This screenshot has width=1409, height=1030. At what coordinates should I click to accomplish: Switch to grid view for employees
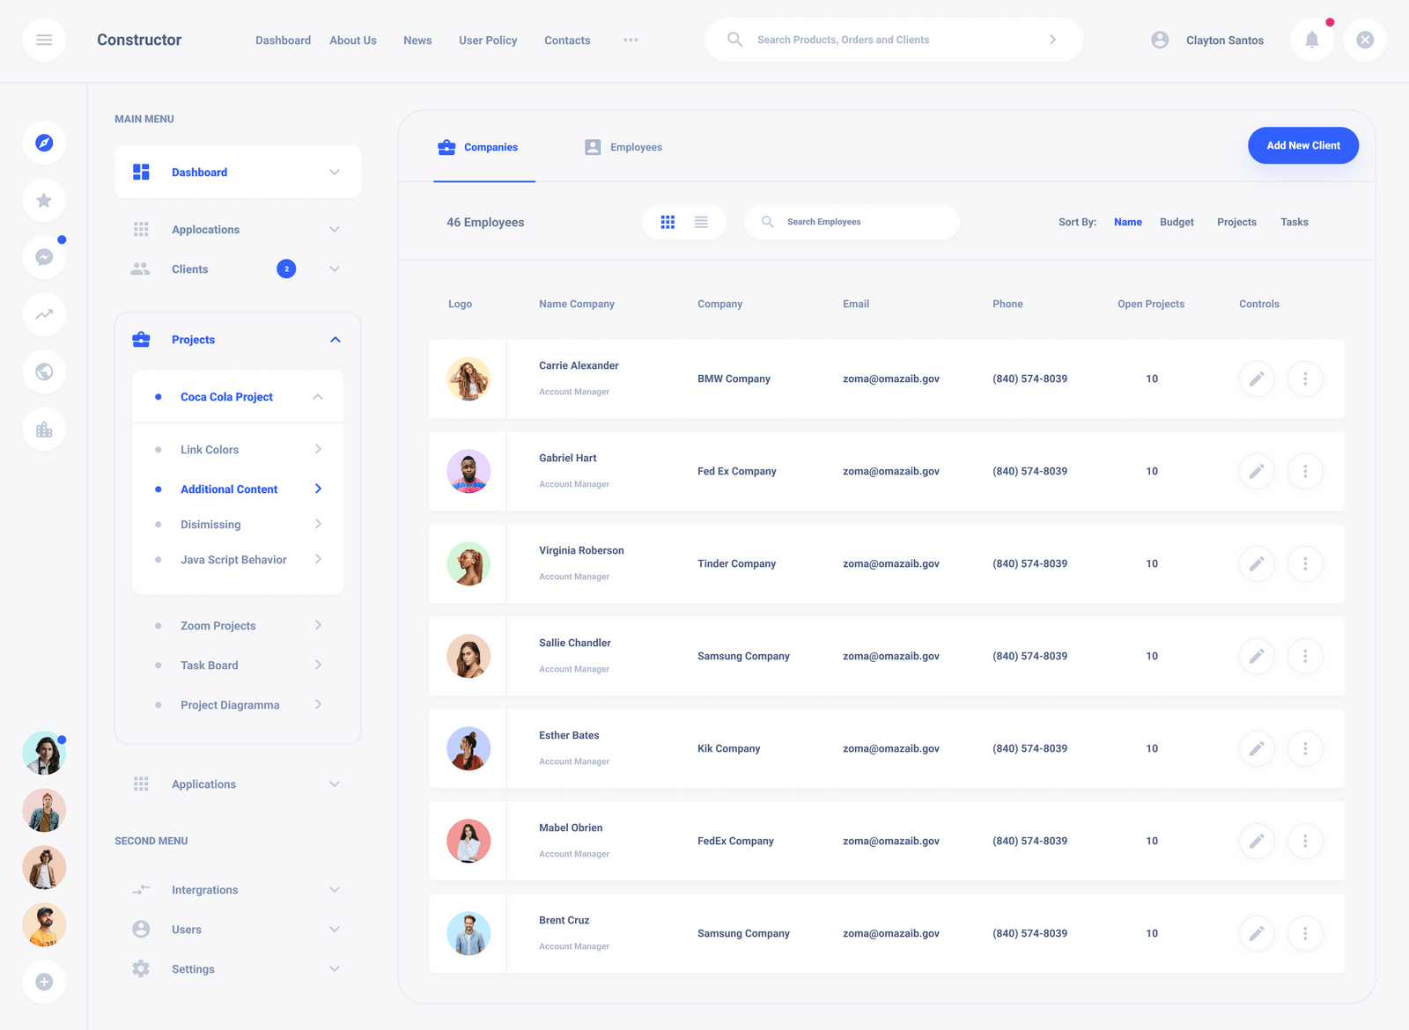point(668,222)
